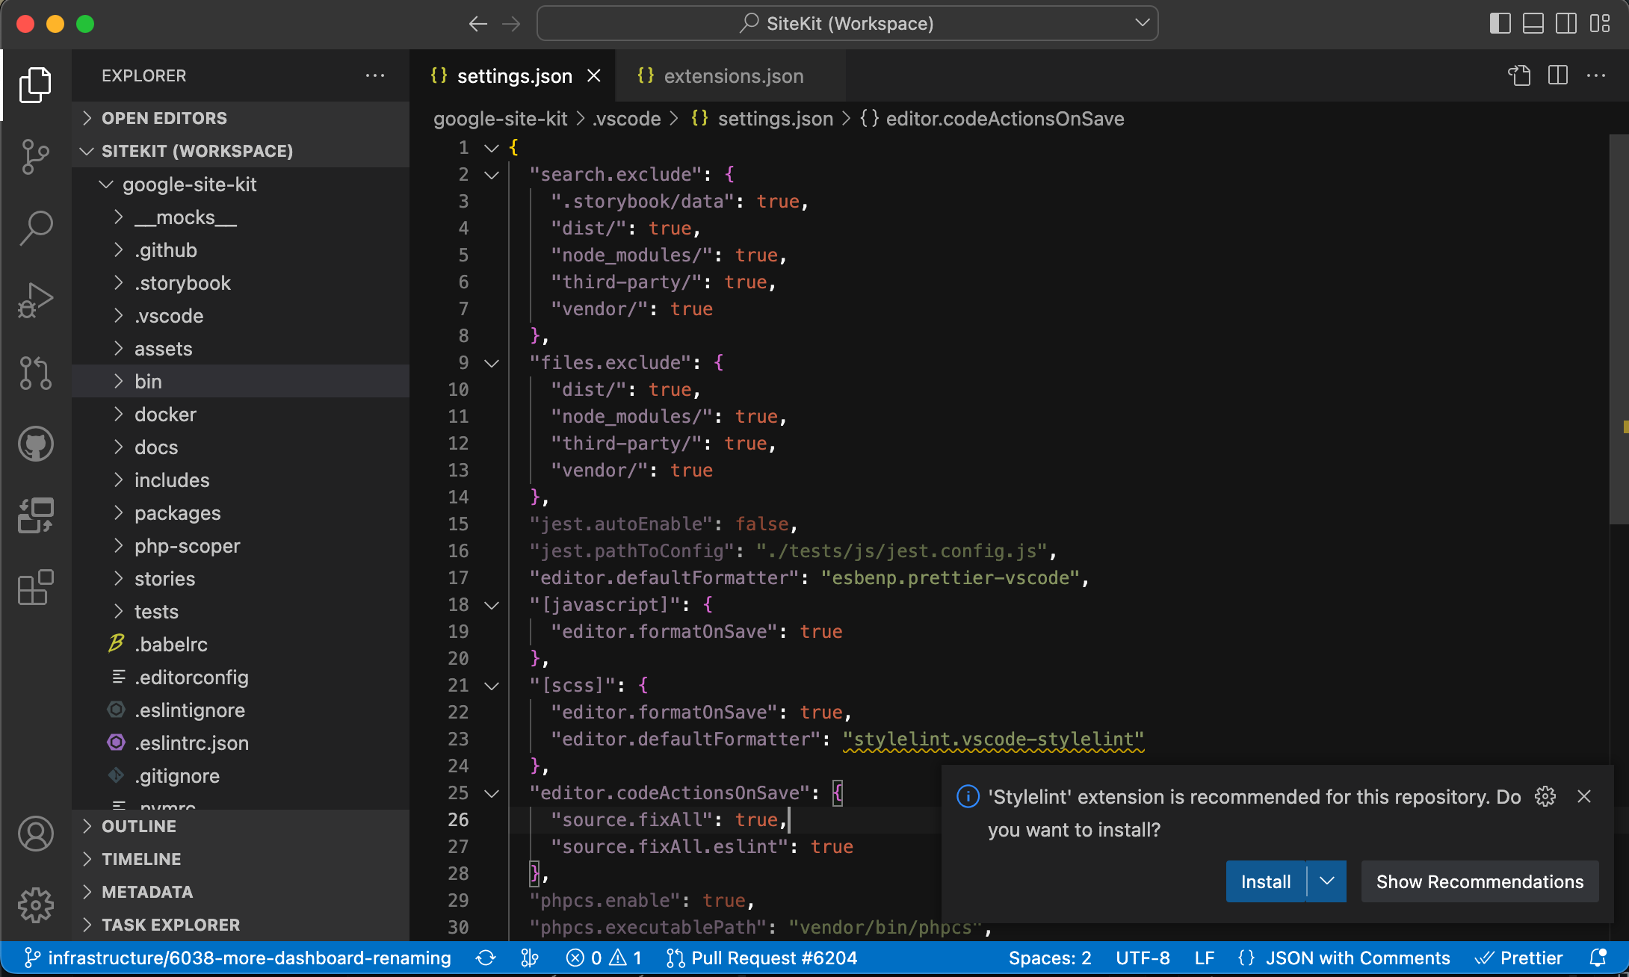Image resolution: width=1629 pixels, height=977 pixels.
Task: Open the GitHub view in sidebar
Action: [x=35, y=443]
